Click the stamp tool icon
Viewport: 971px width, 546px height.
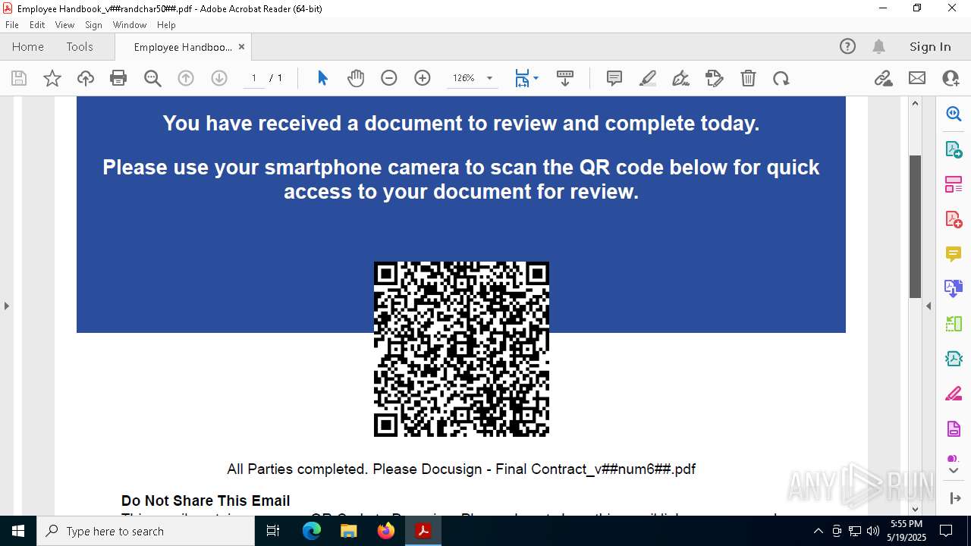click(x=715, y=78)
